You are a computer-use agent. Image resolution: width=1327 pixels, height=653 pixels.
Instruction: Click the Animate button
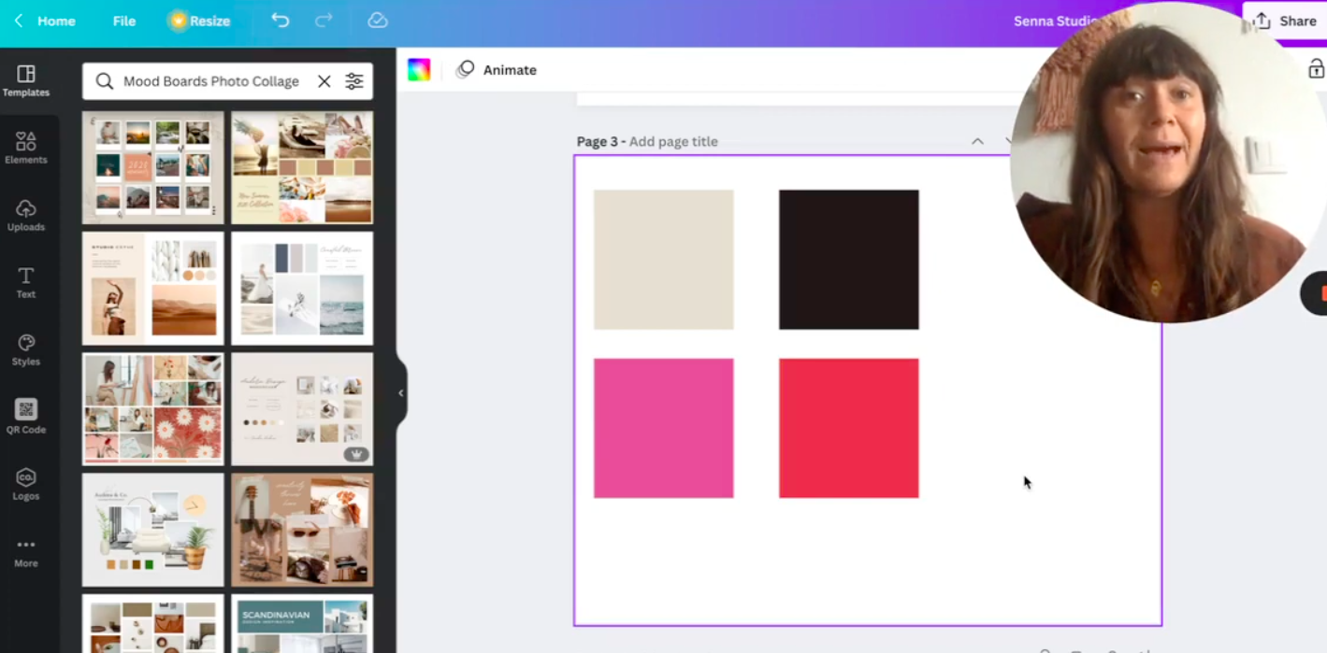pyautogui.click(x=497, y=70)
